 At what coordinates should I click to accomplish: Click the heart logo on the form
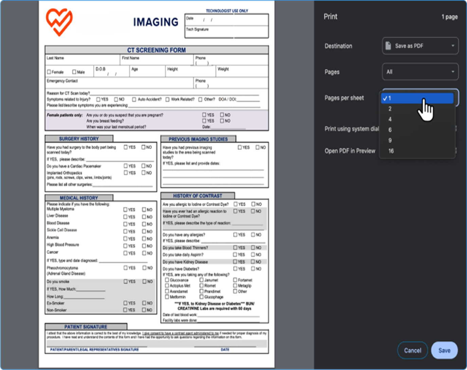(59, 22)
